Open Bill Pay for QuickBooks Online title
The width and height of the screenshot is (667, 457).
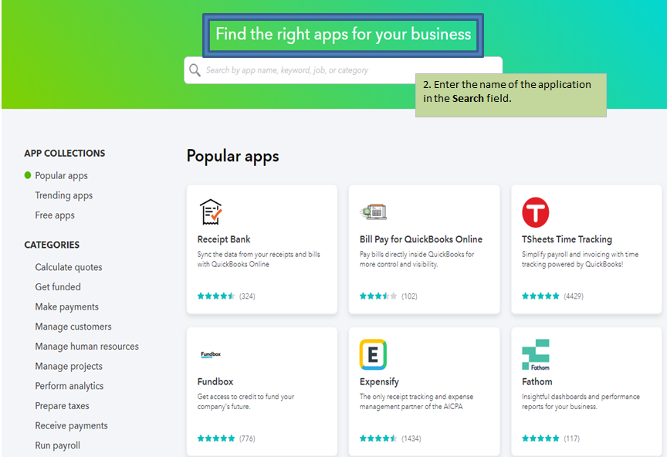pyautogui.click(x=421, y=239)
